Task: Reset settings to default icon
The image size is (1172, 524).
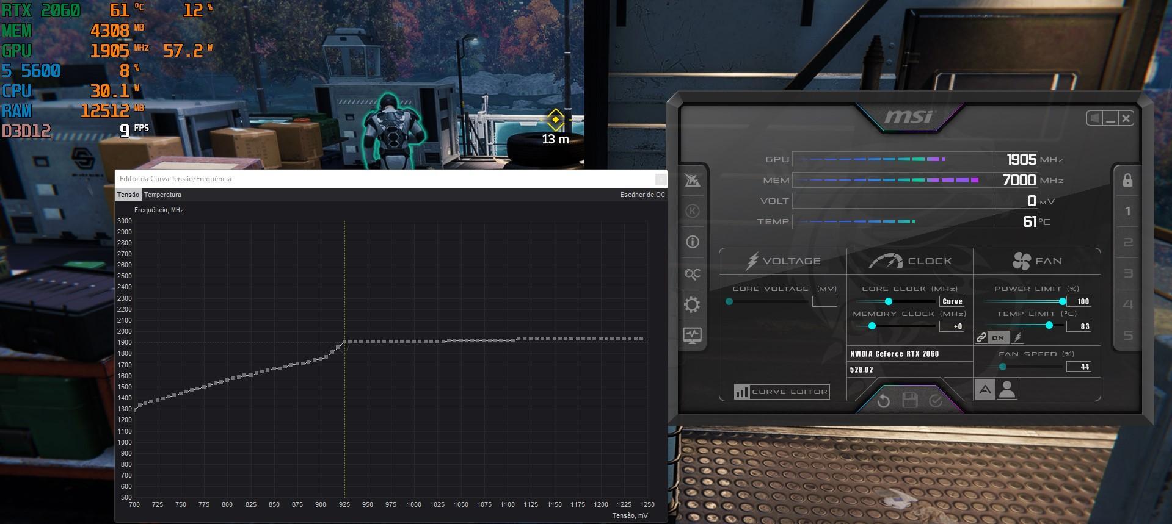Action: (884, 401)
